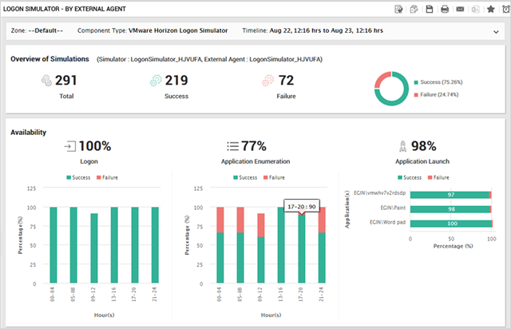Click the 100% Logon availability value
Screen dimensions: 511x329
95,146
